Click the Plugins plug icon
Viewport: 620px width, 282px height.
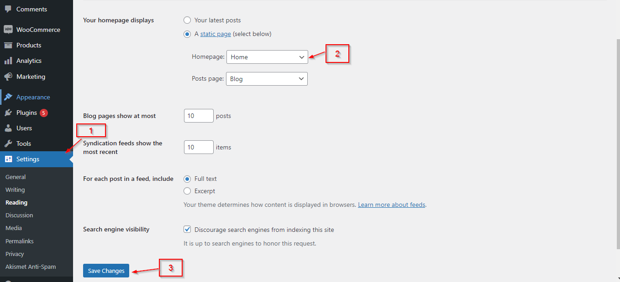(8, 113)
